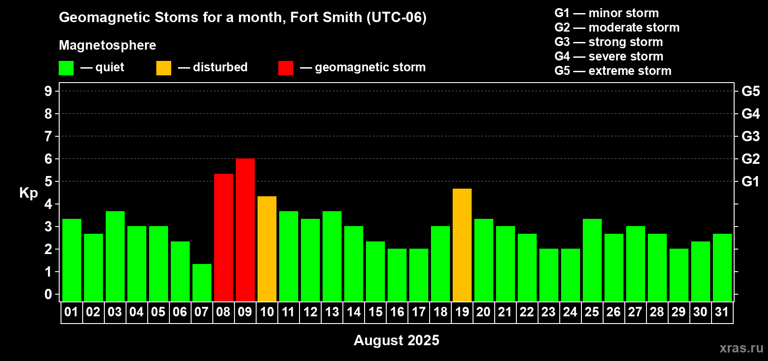Click the G5 label on right axis
The image size is (768, 361).
751,91
